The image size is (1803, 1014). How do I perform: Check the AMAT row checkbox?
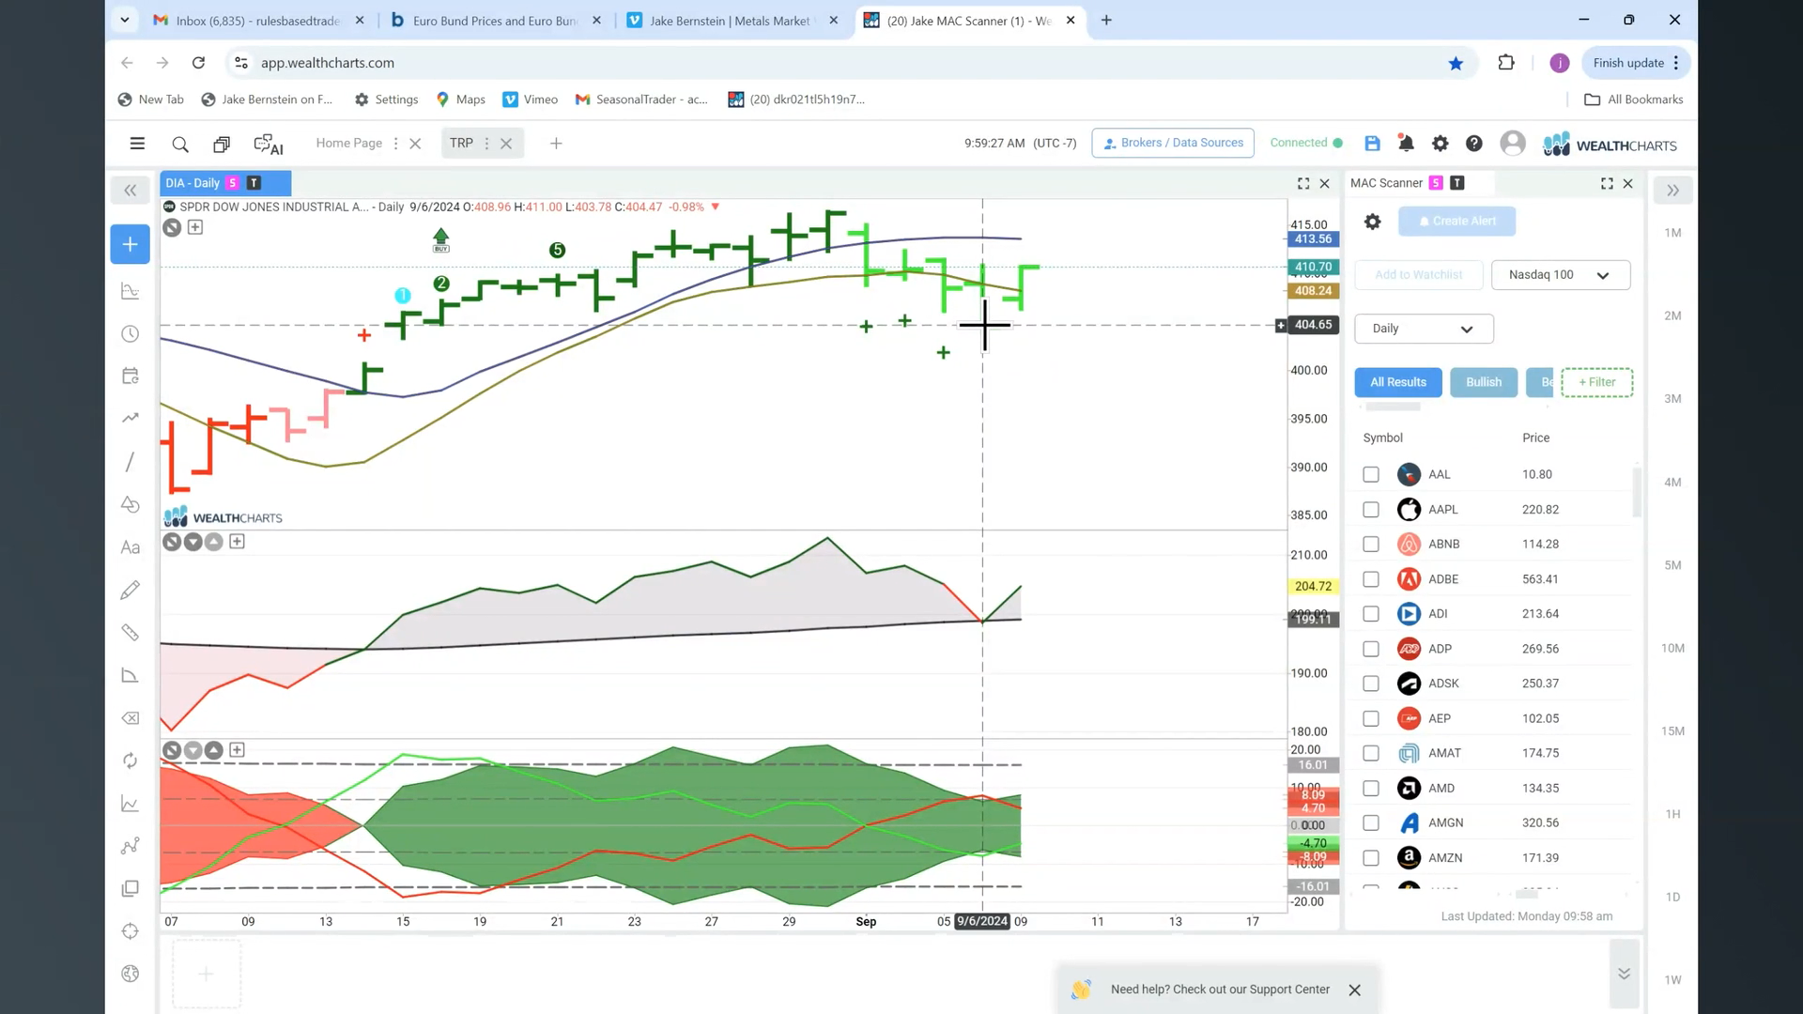1371,753
